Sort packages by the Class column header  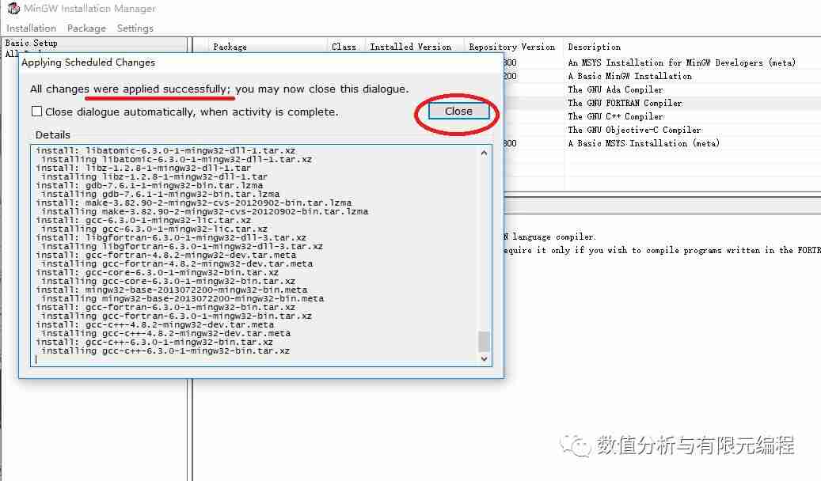pos(344,47)
